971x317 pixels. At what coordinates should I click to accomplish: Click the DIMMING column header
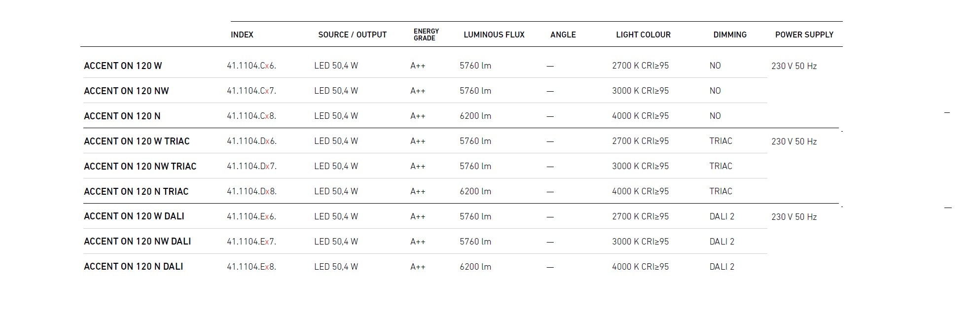tap(729, 35)
